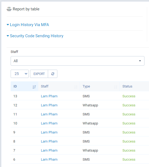149x167 pixels.
Task: Click the Success status in row 12
Action: [129, 105]
